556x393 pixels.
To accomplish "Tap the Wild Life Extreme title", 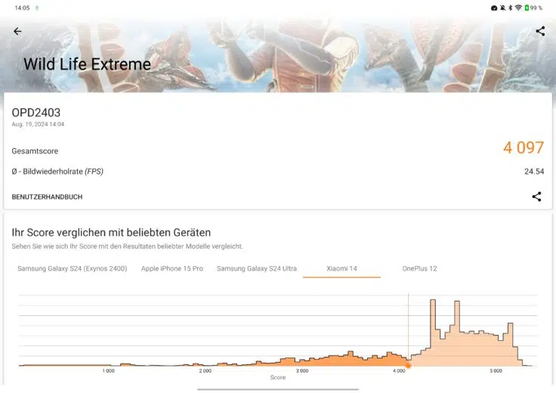I will click(x=87, y=64).
